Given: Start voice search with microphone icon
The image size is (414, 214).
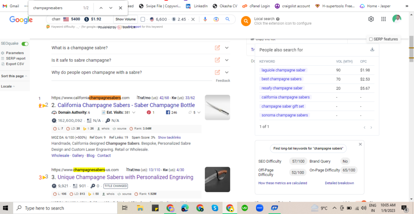Looking at the screenshot, I should point(205,19).
